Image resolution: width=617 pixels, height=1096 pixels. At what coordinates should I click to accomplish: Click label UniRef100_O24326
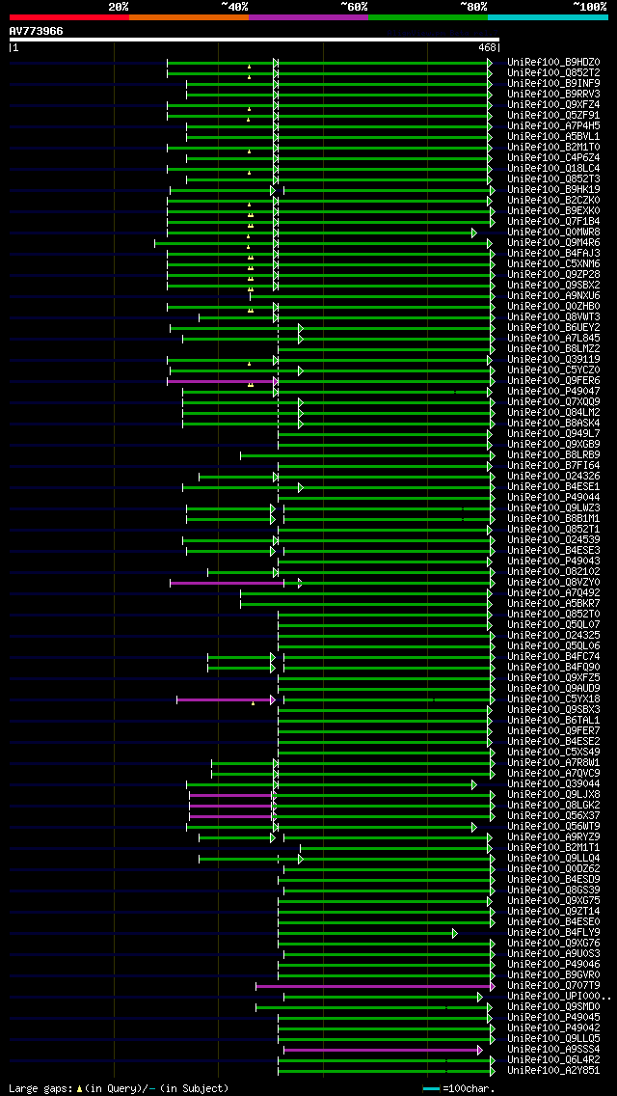coord(553,477)
